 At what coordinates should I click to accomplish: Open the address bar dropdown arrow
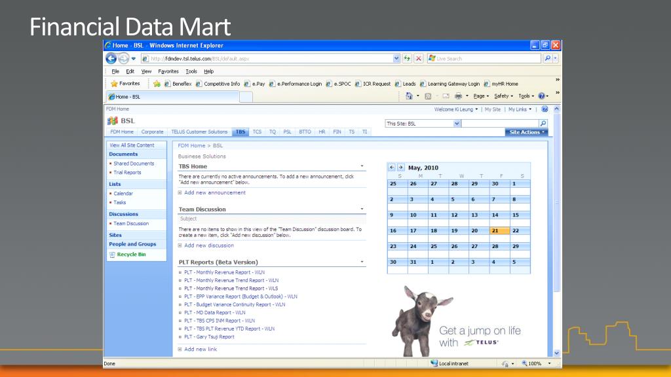pyautogui.click(x=396, y=58)
